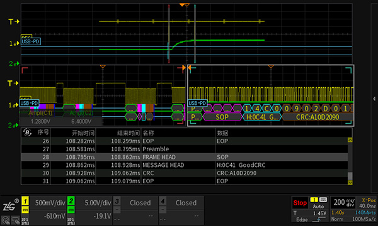378x226 pixels.
Task: Open the 500mV/div channel 1 scale
Action: coord(50,203)
